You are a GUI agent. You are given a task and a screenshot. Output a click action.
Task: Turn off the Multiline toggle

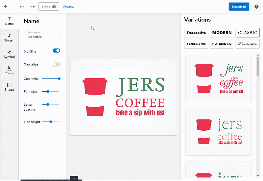tap(56, 51)
